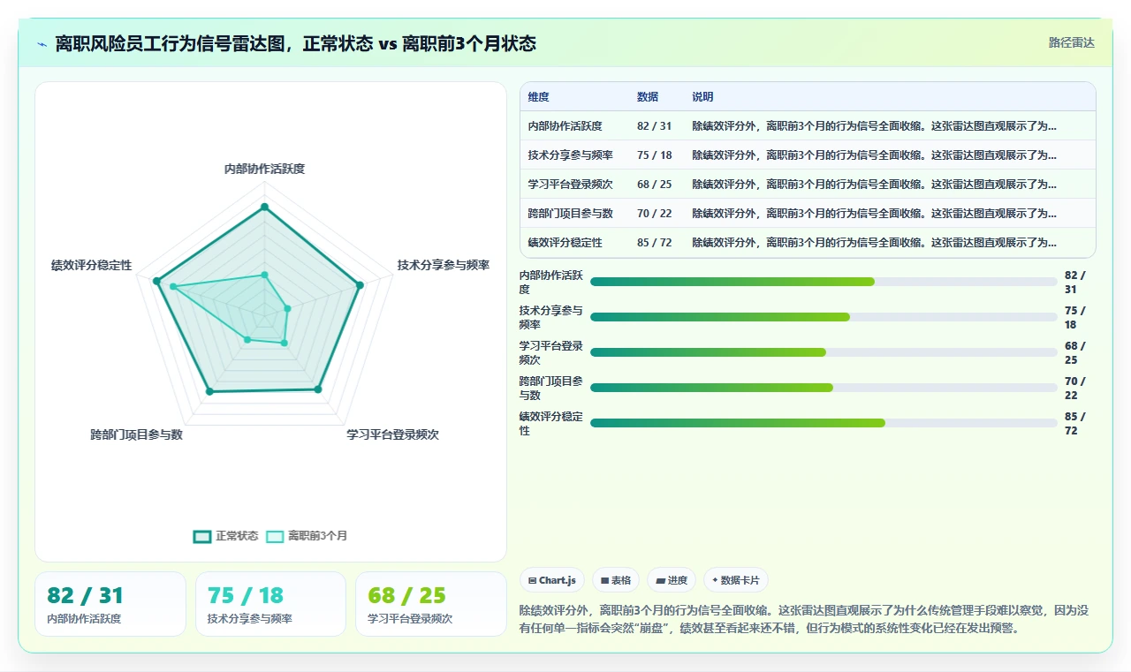This screenshot has width=1131, height=672.
Task: Click the 绩效评分稳定性 radar axis label
Action: coord(92,265)
